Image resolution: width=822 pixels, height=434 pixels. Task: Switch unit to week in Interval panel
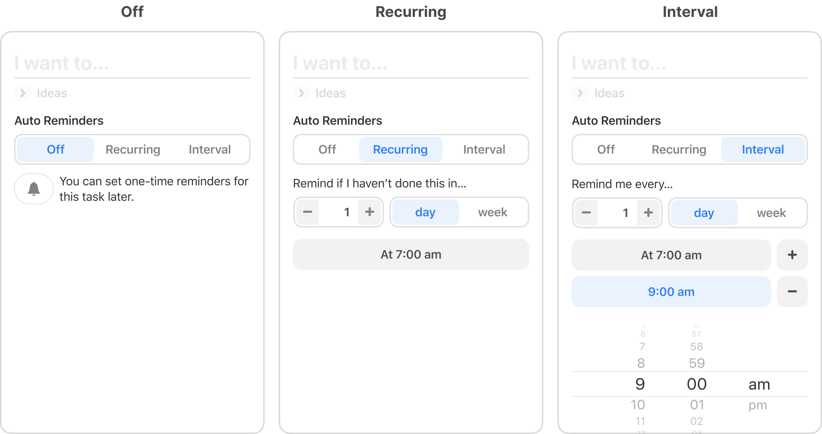tap(772, 213)
